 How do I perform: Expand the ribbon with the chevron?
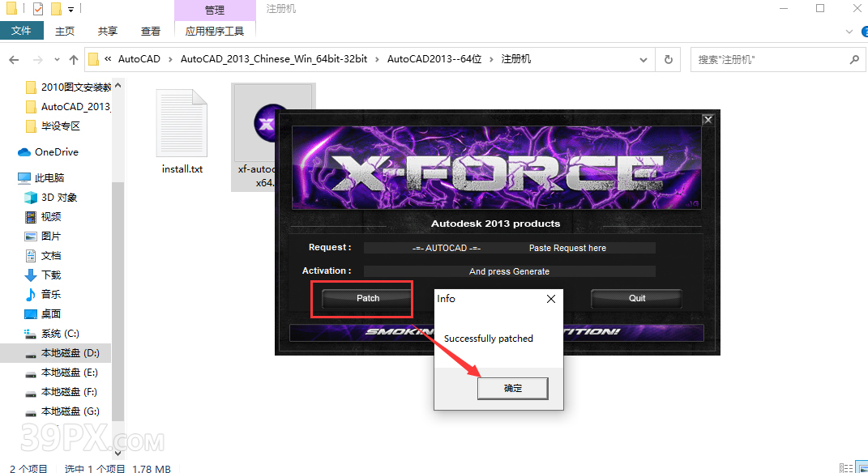click(x=848, y=31)
